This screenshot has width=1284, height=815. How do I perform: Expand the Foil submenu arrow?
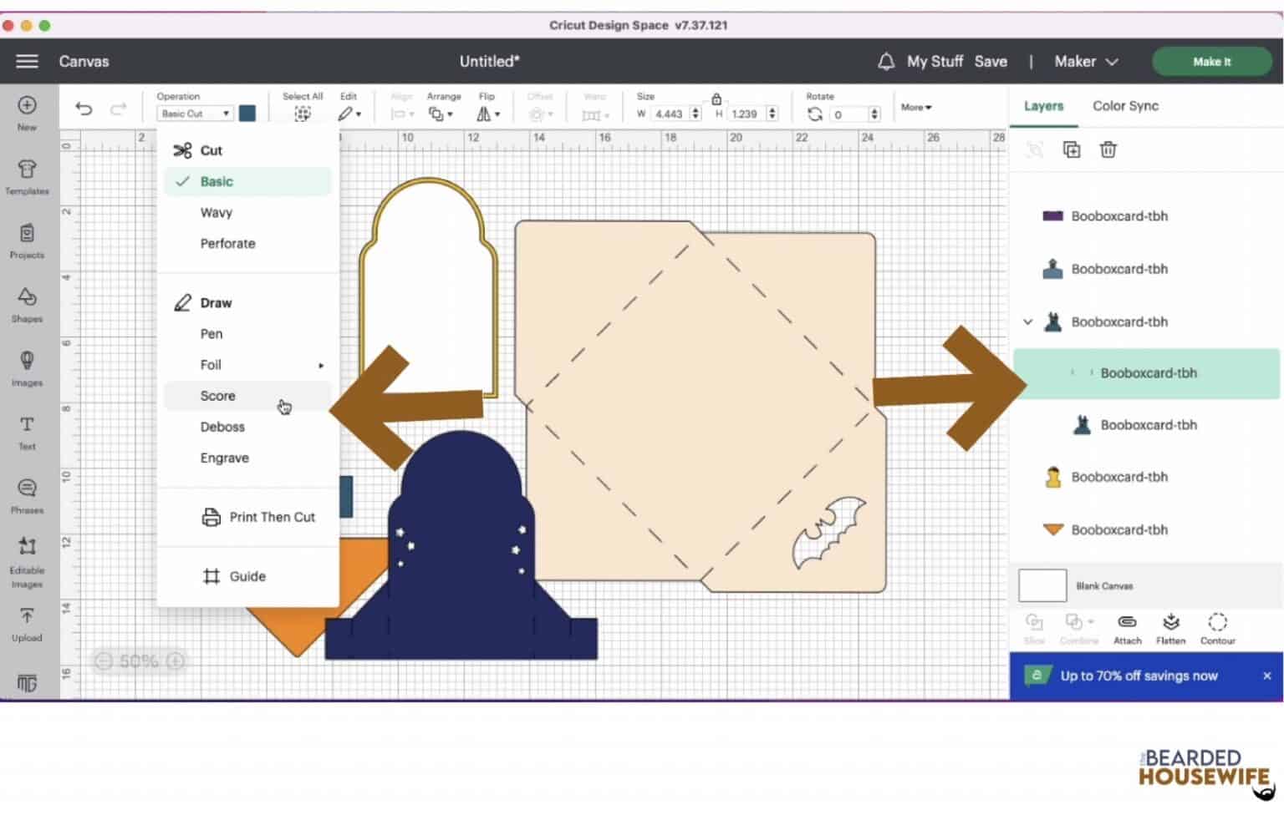[x=321, y=365]
